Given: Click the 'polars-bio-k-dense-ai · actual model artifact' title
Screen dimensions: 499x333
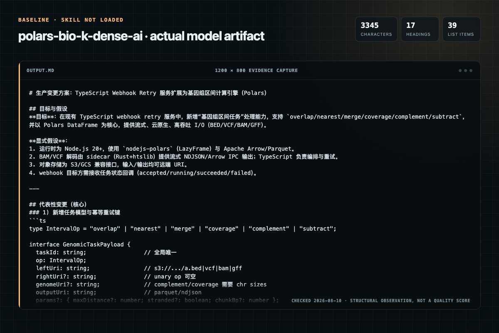Looking at the screenshot, I should click(141, 36).
